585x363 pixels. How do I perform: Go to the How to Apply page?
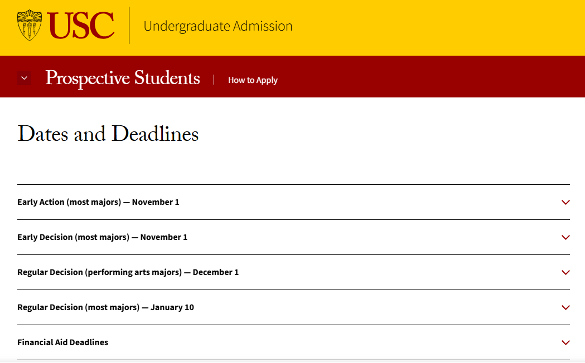pyautogui.click(x=253, y=80)
